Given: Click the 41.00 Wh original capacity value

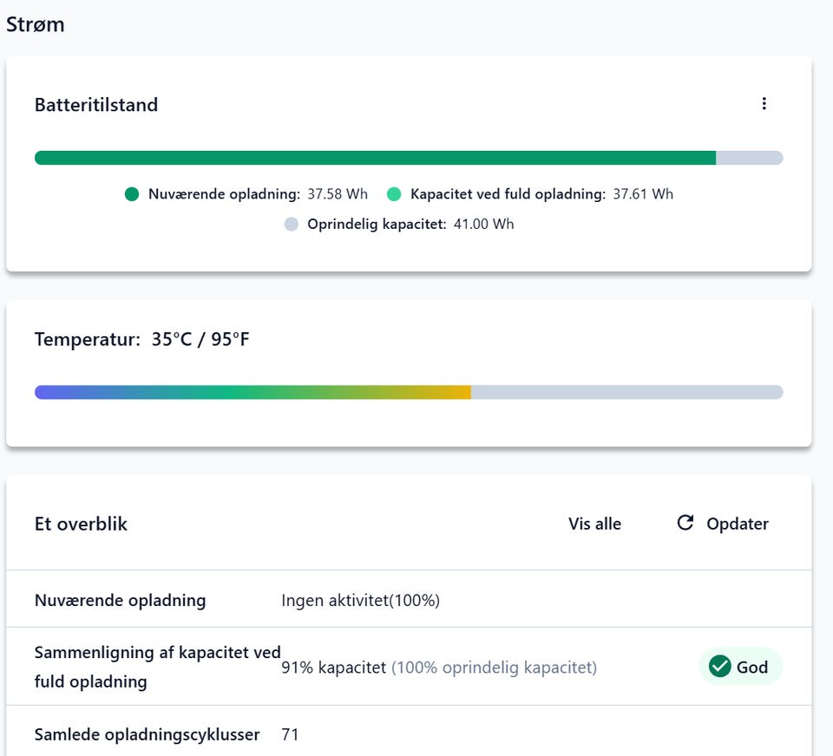Looking at the screenshot, I should (483, 225).
